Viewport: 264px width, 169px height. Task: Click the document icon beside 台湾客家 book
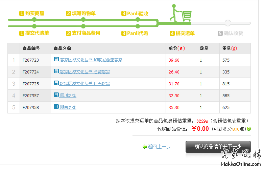click(56, 71)
